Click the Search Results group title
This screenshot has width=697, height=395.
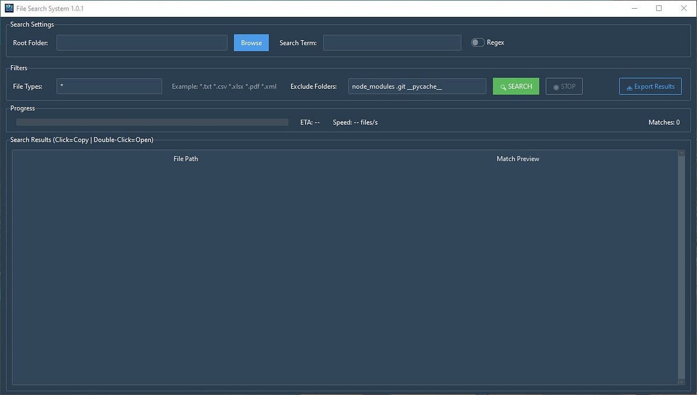point(82,140)
